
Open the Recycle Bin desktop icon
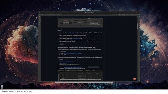coord(2,87)
